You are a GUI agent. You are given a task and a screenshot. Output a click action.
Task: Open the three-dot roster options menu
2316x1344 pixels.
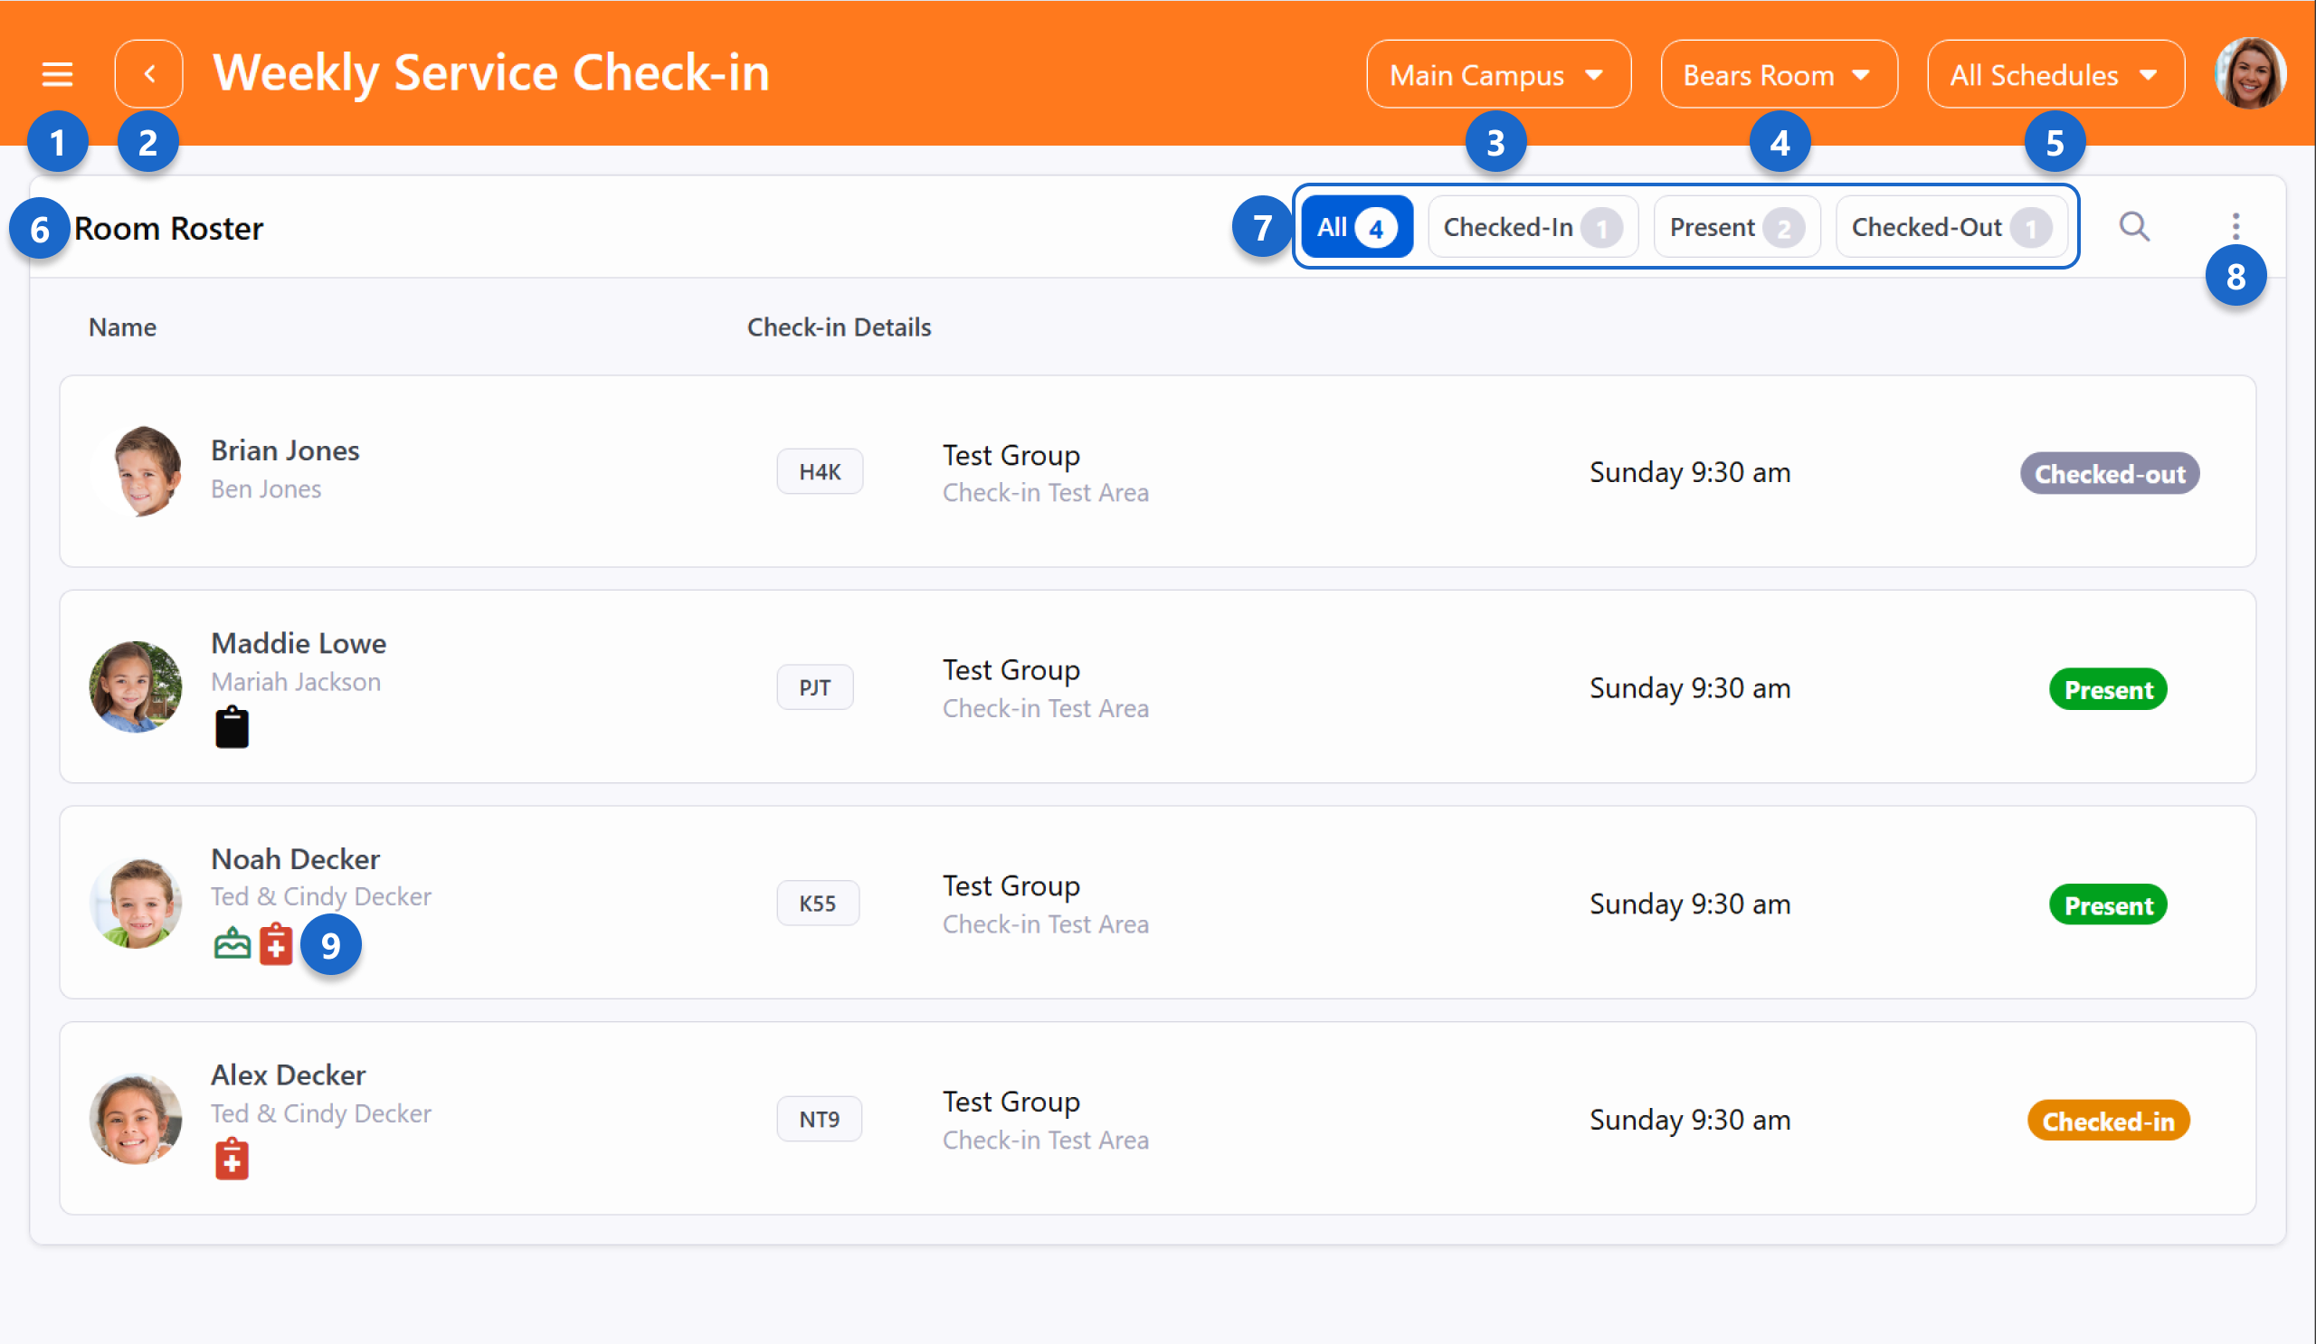tap(2235, 226)
